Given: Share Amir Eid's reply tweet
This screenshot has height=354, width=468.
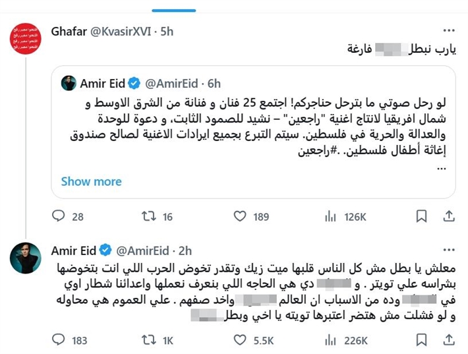Looking at the screenshot, I should 449,340.
